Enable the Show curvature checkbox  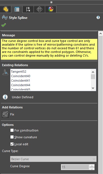click(x=12, y=137)
